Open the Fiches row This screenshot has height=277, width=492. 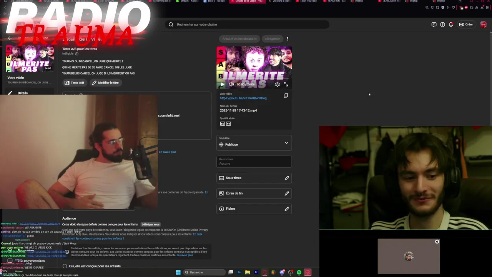point(254,209)
